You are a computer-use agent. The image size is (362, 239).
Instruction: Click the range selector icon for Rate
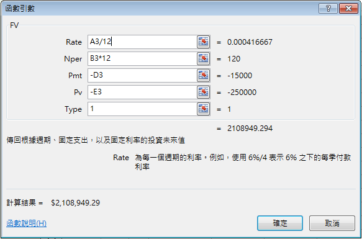pos(204,42)
